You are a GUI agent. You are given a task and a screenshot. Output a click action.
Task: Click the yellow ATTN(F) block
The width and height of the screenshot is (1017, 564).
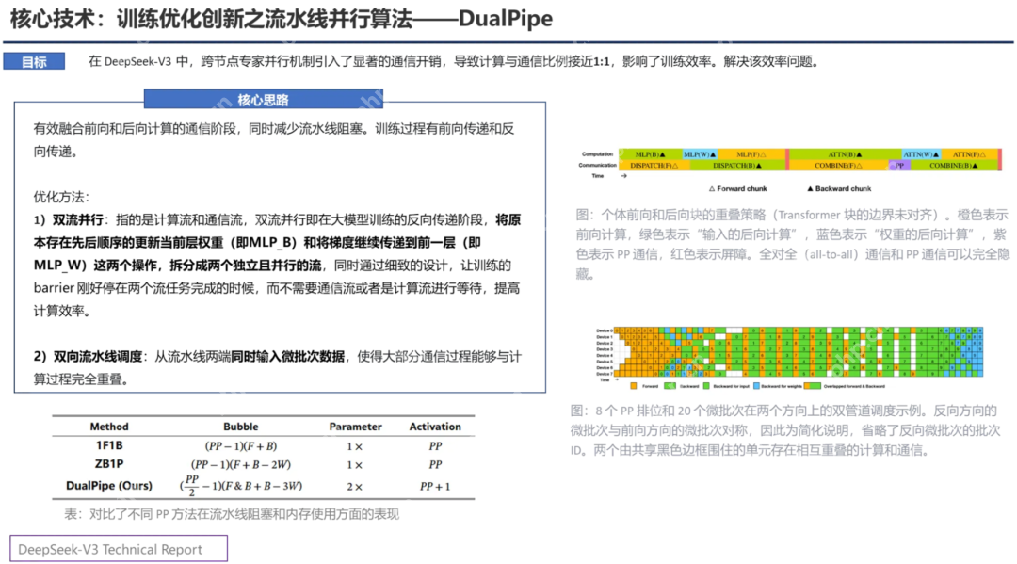point(968,153)
